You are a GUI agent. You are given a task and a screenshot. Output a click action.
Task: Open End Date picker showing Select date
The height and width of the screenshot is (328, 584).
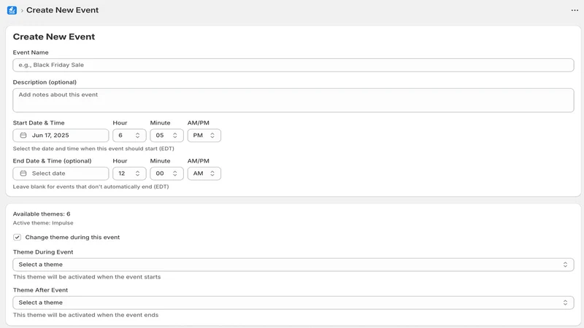[x=61, y=173]
